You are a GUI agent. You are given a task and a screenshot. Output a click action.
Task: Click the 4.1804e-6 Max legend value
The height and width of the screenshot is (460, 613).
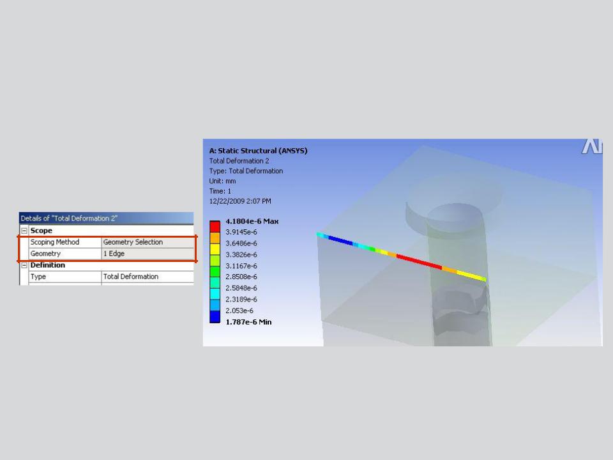252,222
